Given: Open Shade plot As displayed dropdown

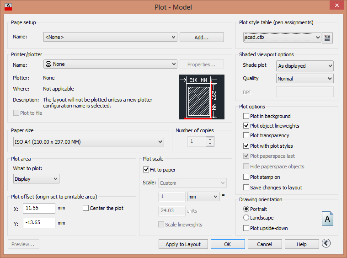Looking at the screenshot, I should click(x=305, y=66).
